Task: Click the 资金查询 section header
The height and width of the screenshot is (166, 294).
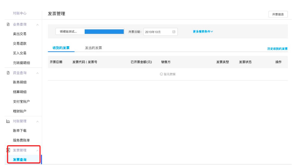Action: [x=20, y=73]
